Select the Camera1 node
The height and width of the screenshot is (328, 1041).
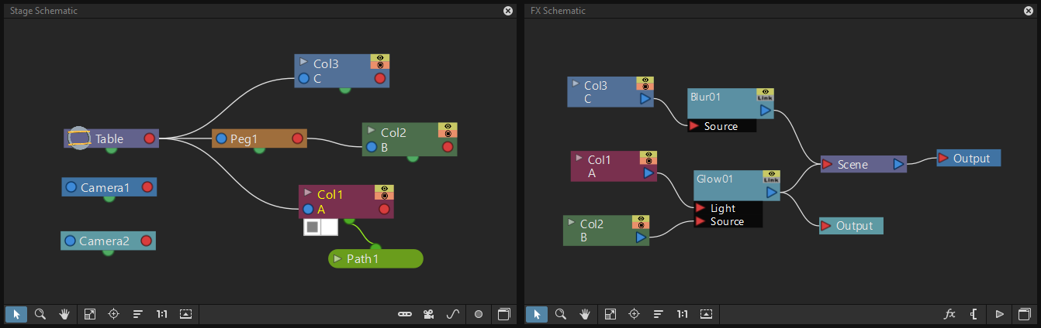pos(109,187)
